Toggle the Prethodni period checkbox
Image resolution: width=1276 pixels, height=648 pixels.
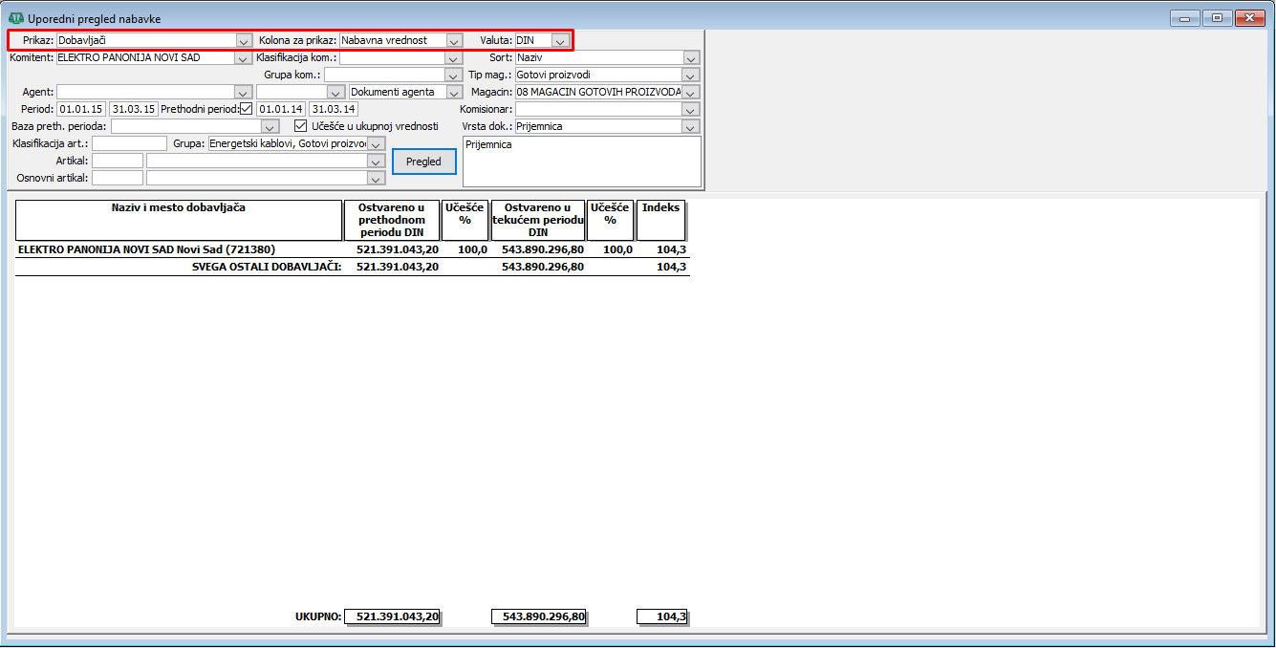click(246, 109)
